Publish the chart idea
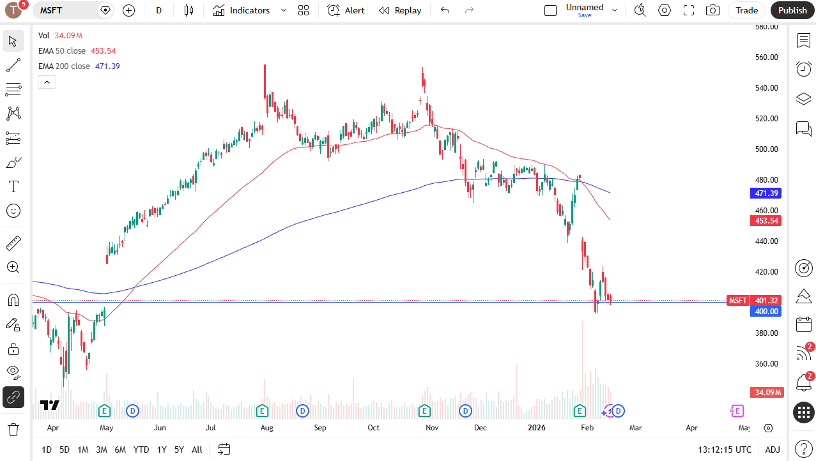The image size is (816, 461). [x=793, y=10]
